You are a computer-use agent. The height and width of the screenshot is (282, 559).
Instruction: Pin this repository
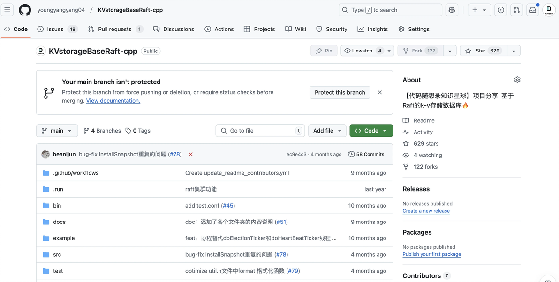click(324, 51)
